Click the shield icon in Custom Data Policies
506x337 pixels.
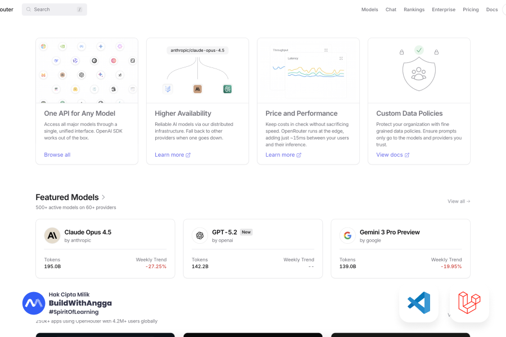point(418,73)
